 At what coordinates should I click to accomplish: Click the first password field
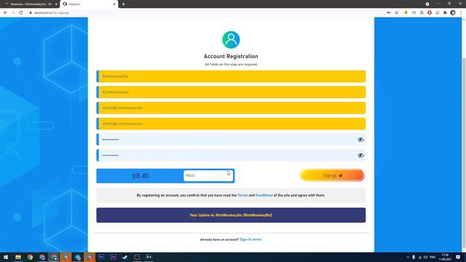231,139
